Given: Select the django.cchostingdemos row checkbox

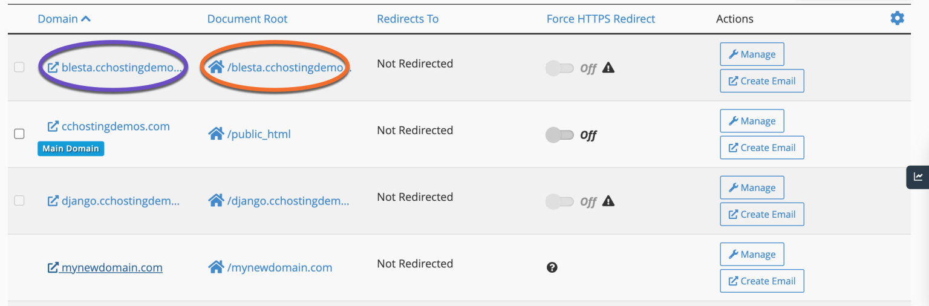Looking at the screenshot, I should [19, 200].
